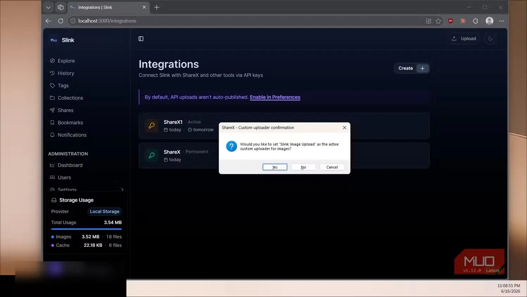Click the browser back arrow
This screenshot has width=527, height=297.
[48, 21]
